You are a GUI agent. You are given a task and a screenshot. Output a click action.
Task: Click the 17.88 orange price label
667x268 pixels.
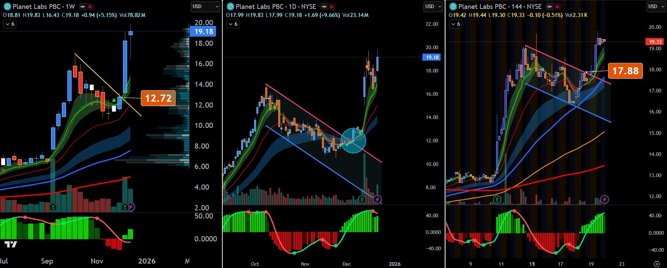coord(625,71)
